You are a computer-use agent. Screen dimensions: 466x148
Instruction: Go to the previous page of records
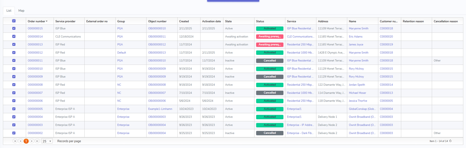pos(20,141)
